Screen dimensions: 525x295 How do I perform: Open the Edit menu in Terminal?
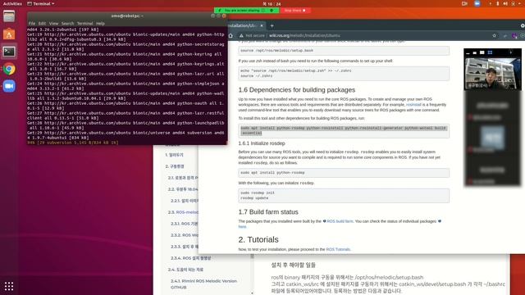[x=42, y=24]
